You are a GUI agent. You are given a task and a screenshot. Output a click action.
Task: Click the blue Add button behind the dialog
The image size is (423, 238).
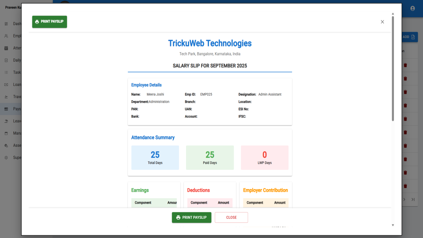pos(410,37)
